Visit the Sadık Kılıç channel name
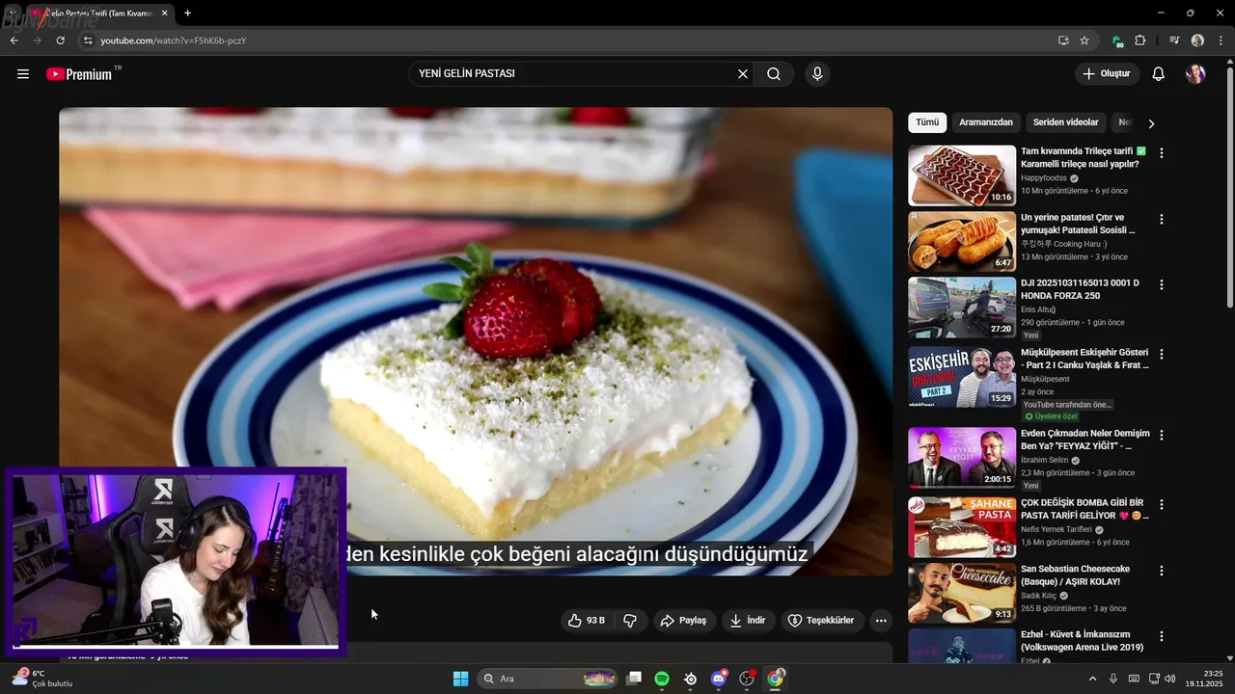Screen dimensions: 1235x694 (1038, 596)
